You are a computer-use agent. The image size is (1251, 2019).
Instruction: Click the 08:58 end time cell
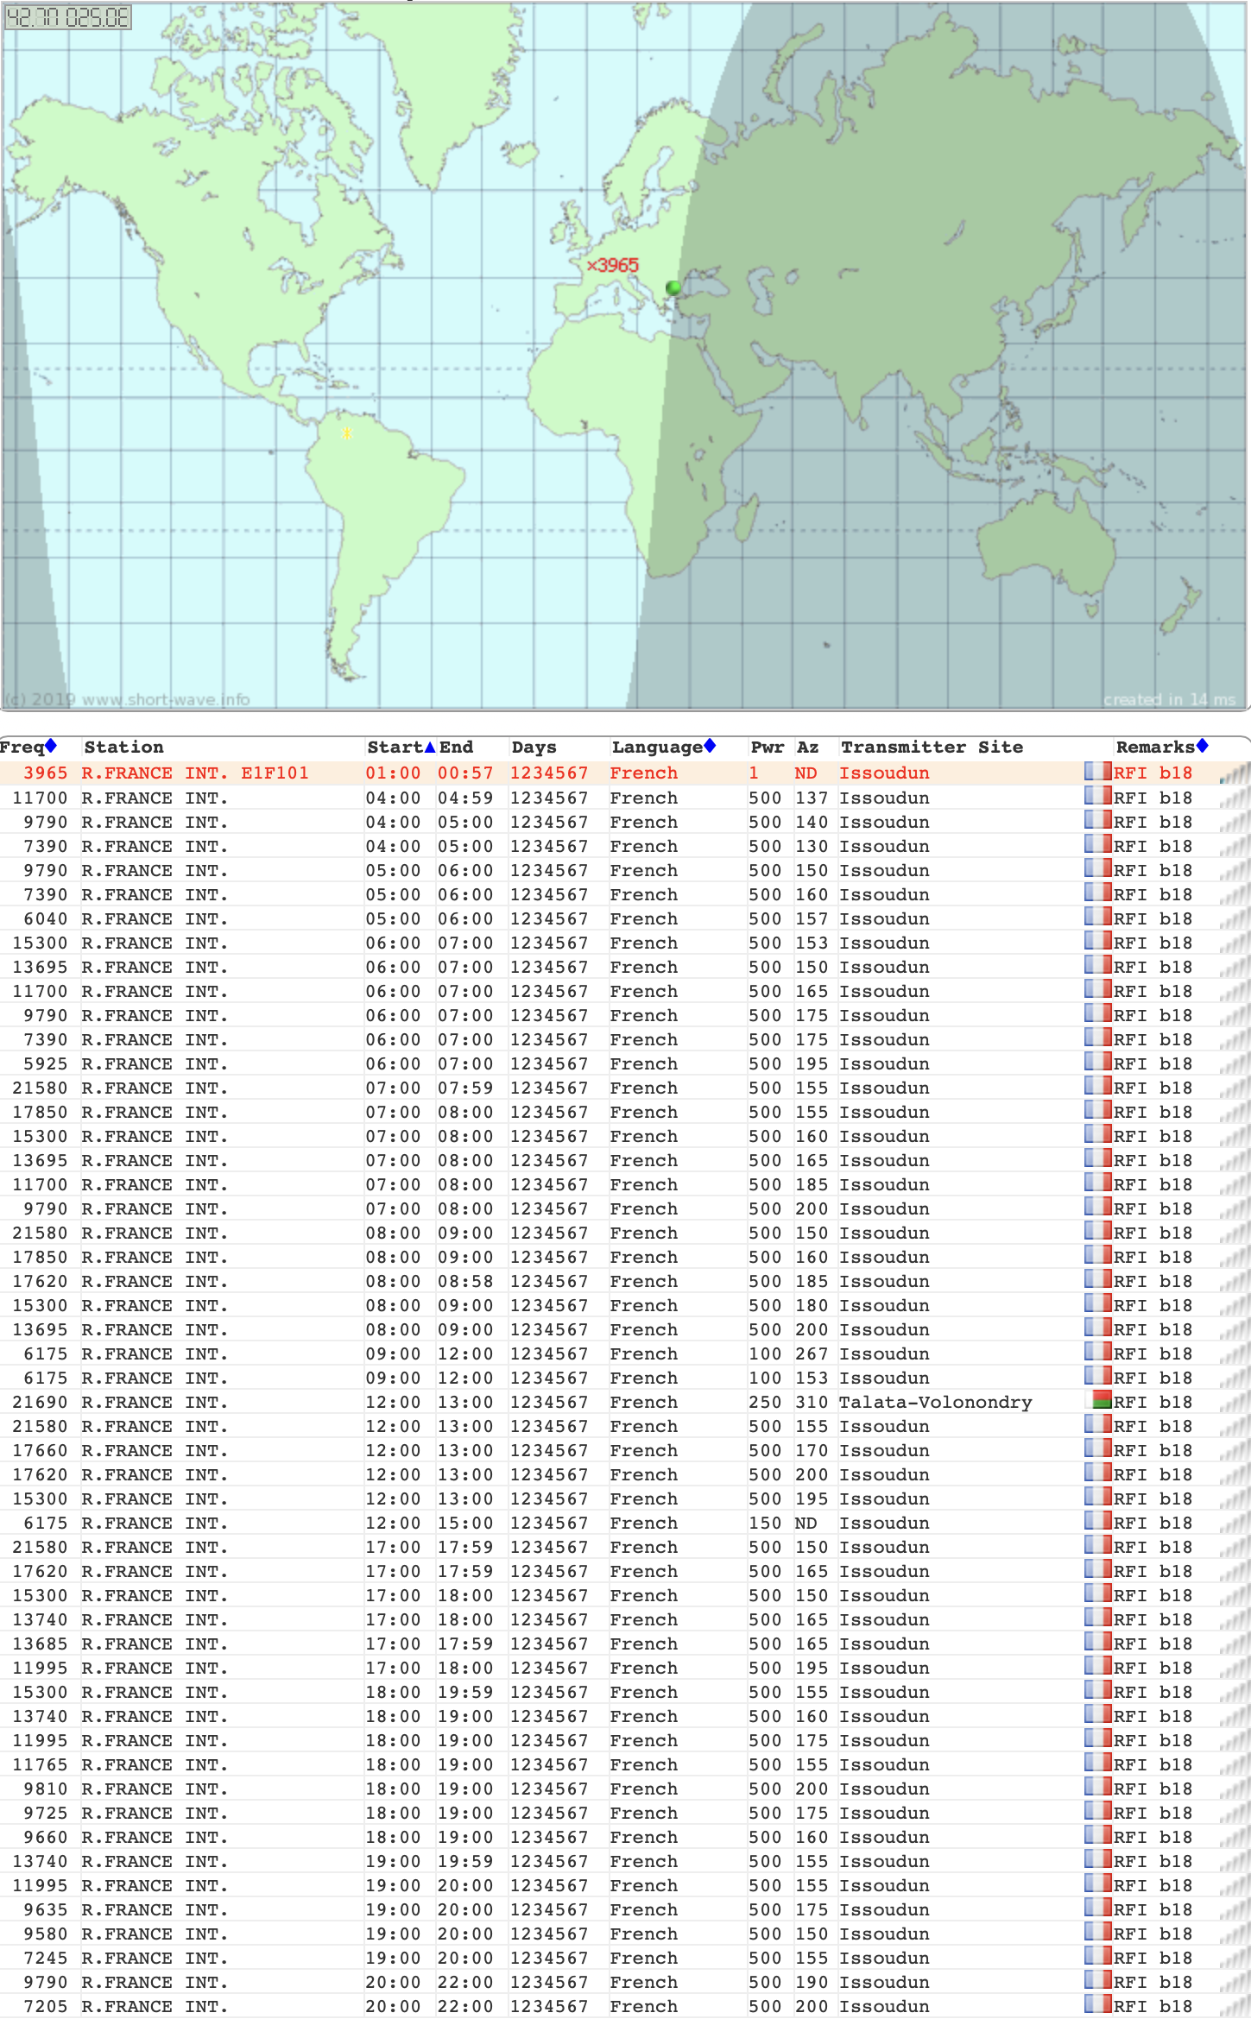(x=465, y=1281)
